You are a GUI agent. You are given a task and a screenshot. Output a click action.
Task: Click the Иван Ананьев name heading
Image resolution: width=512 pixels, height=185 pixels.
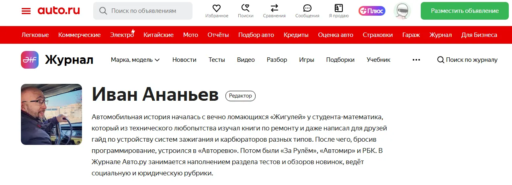pyautogui.click(x=155, y=95)
